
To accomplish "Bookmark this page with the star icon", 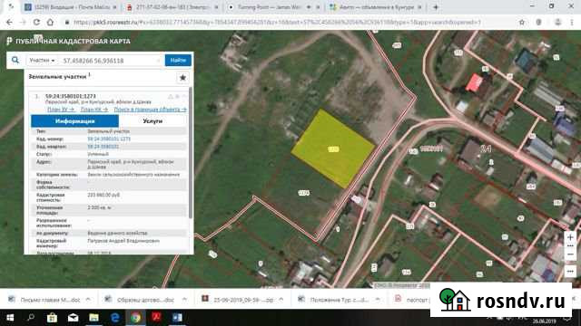I will (522, 22).
